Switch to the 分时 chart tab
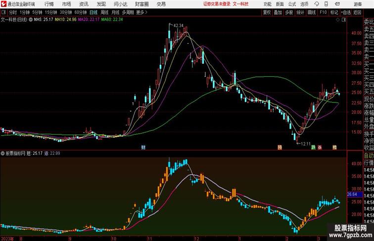 [x=13, y=12]
